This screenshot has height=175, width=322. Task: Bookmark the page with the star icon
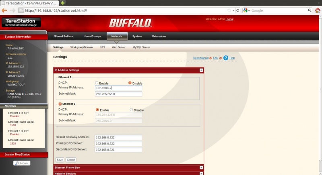pos(229,10)
